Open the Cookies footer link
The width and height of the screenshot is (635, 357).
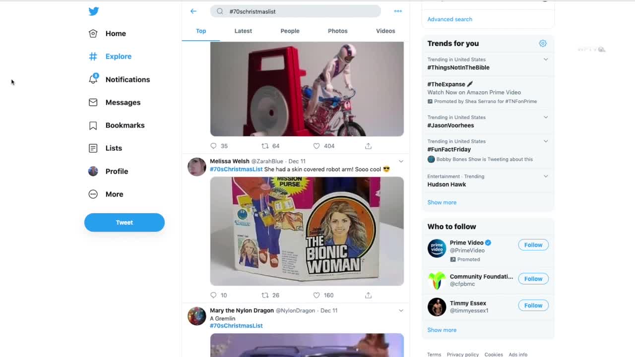point(494,355)
